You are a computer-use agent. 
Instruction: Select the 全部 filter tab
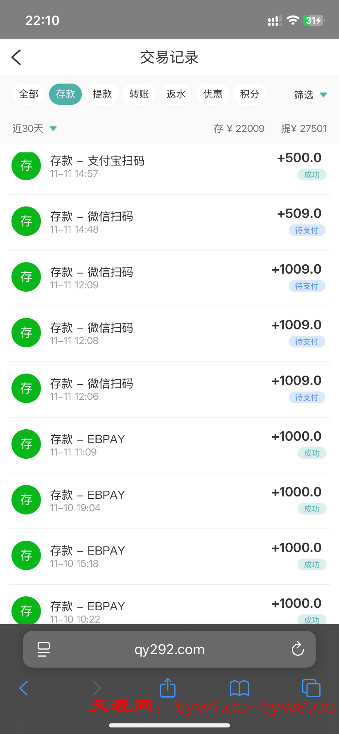pyautogui.click(x=29, y=94)
